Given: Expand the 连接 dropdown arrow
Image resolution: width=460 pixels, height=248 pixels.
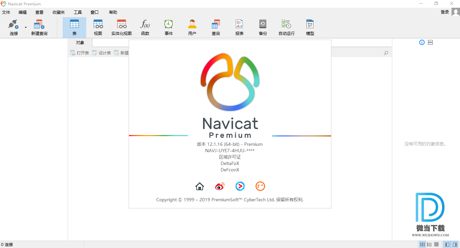Looking at the screenshot, I should [26, 27].
